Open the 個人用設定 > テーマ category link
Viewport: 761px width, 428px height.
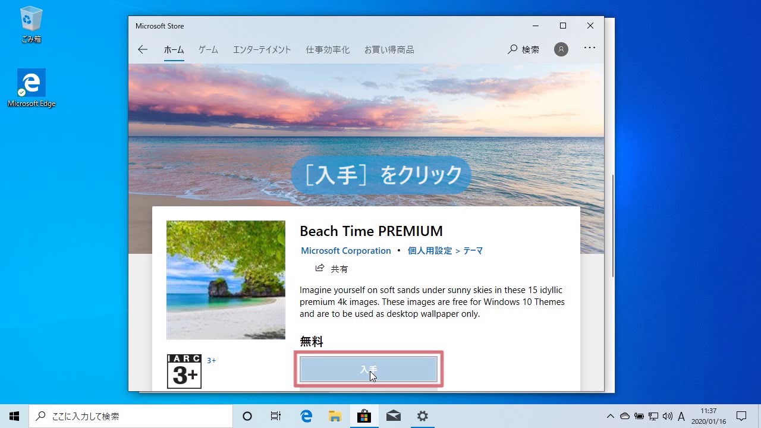point(445,251)
